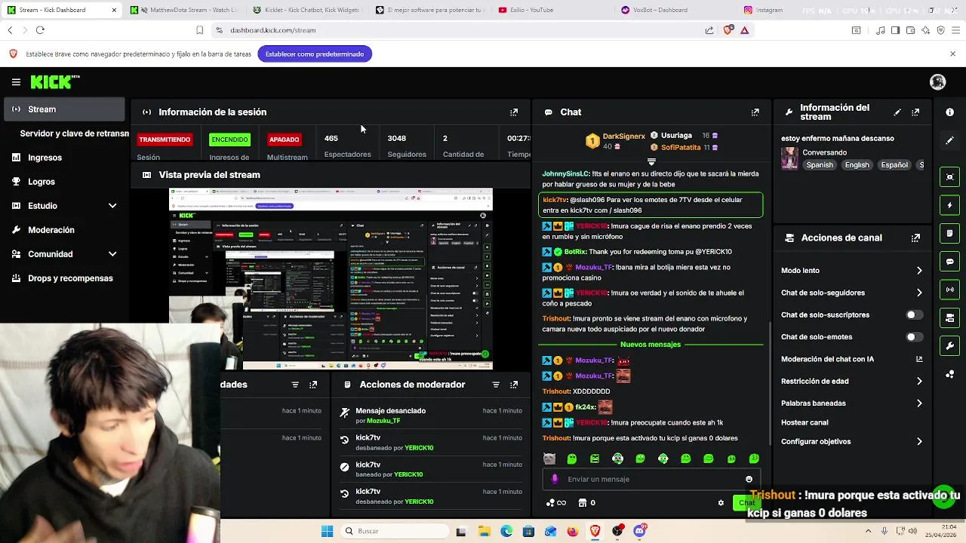Open Drops y recompensas in sidebar
Viewport: 966px width, 543px height.
tap(63, 278)
